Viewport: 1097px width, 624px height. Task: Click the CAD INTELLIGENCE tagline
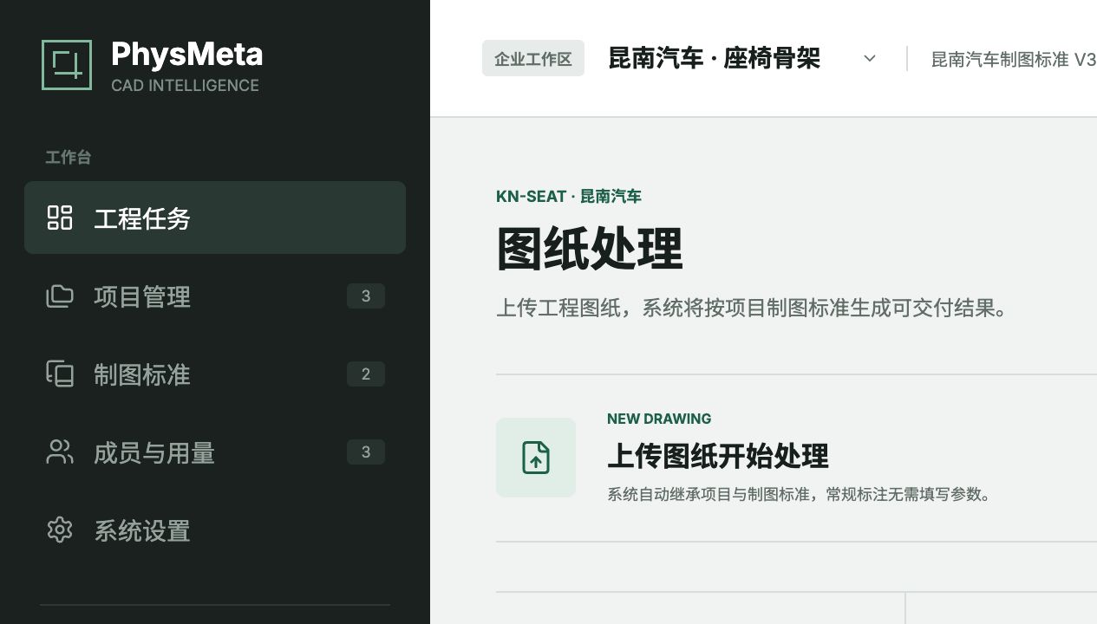coord(186,86)
